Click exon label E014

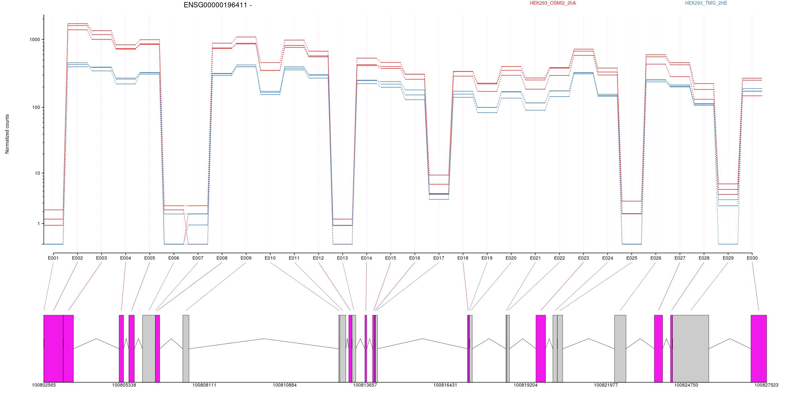coord(366,258)
